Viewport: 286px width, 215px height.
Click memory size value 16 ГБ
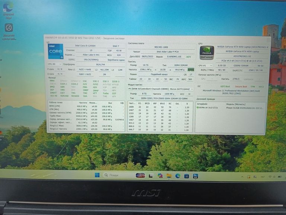145,65
